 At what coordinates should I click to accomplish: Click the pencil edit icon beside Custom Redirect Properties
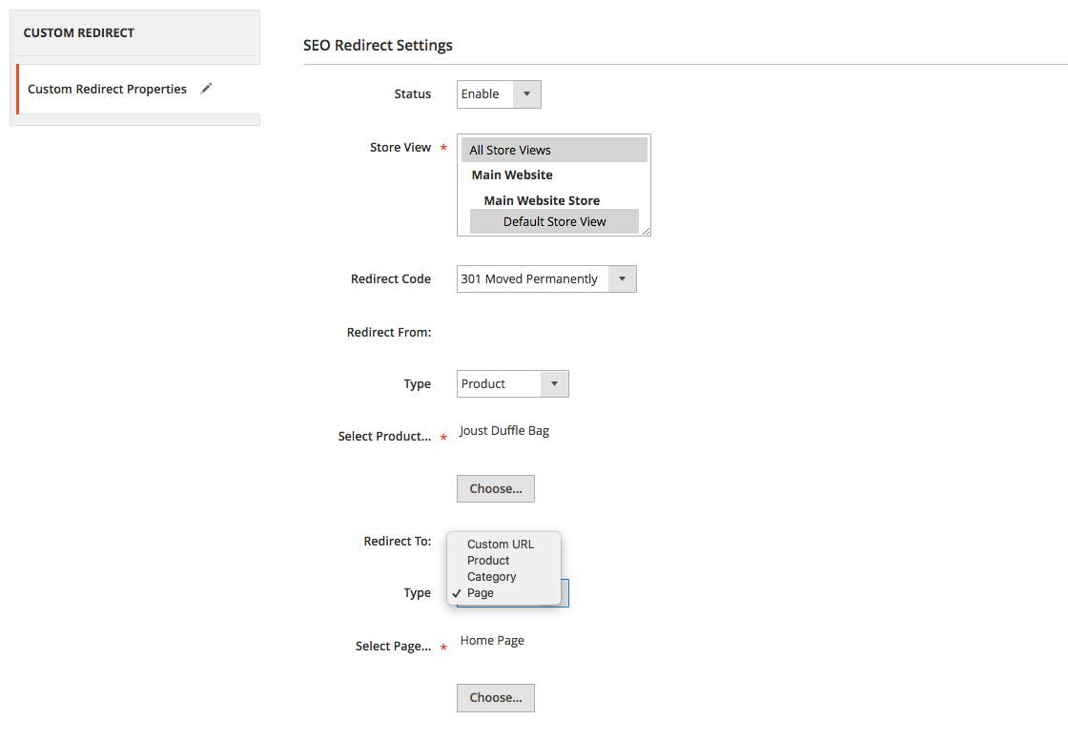(206, 89)
